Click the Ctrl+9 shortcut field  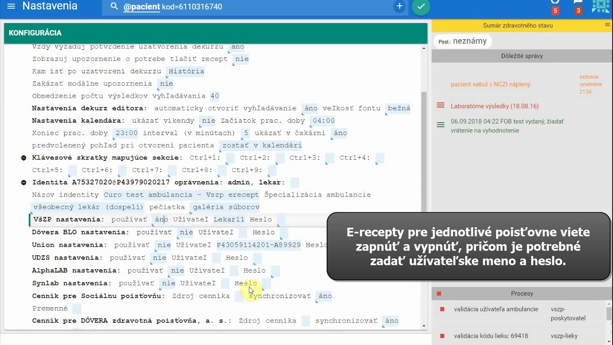click(272, 170)
